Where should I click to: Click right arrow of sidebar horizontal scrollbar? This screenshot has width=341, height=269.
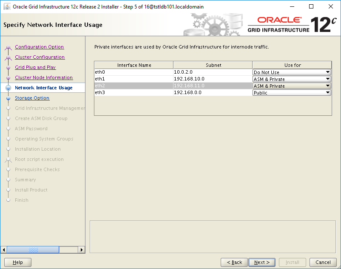coord(81,249)
